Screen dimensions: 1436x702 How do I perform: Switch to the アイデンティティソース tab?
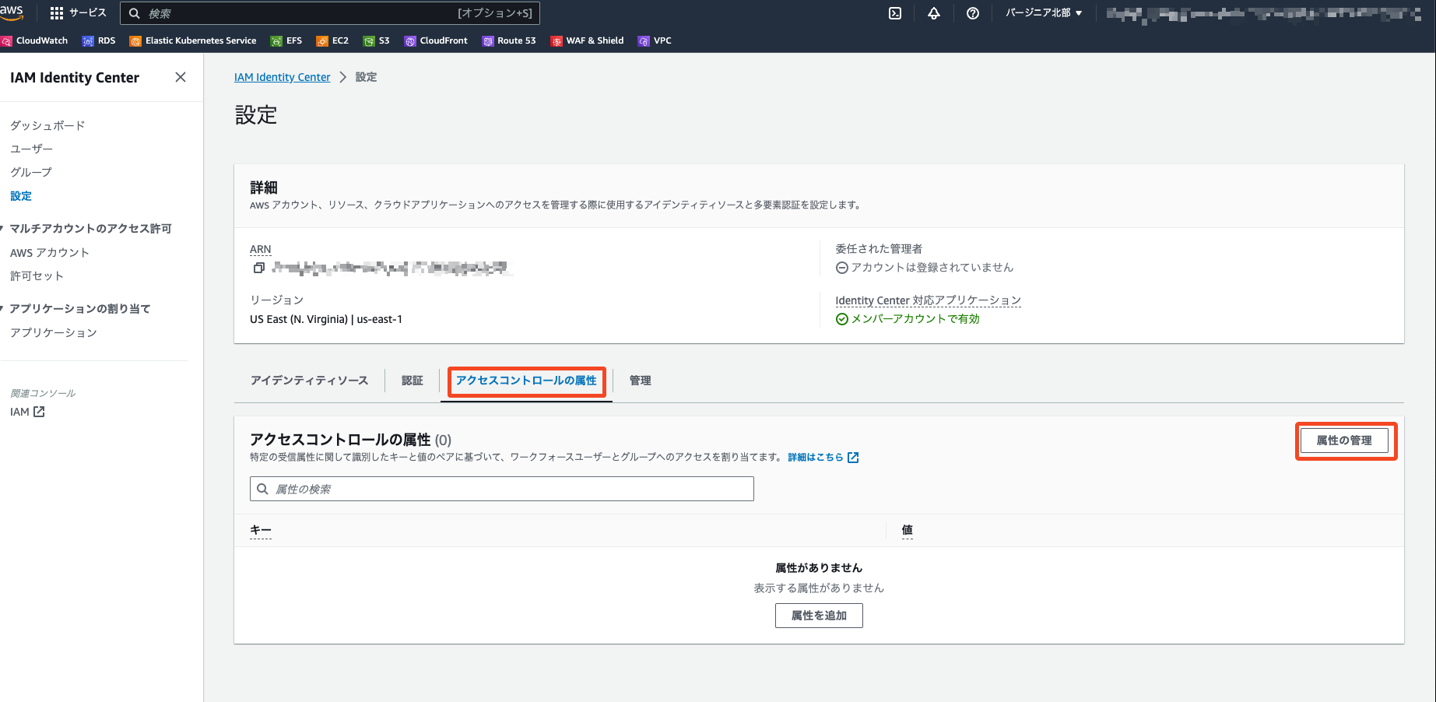[x=309, y=381]
